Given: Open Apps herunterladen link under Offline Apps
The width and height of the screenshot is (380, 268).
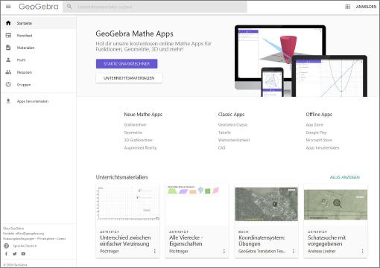Looking at the screenshot, I should [x=323, y=147].
